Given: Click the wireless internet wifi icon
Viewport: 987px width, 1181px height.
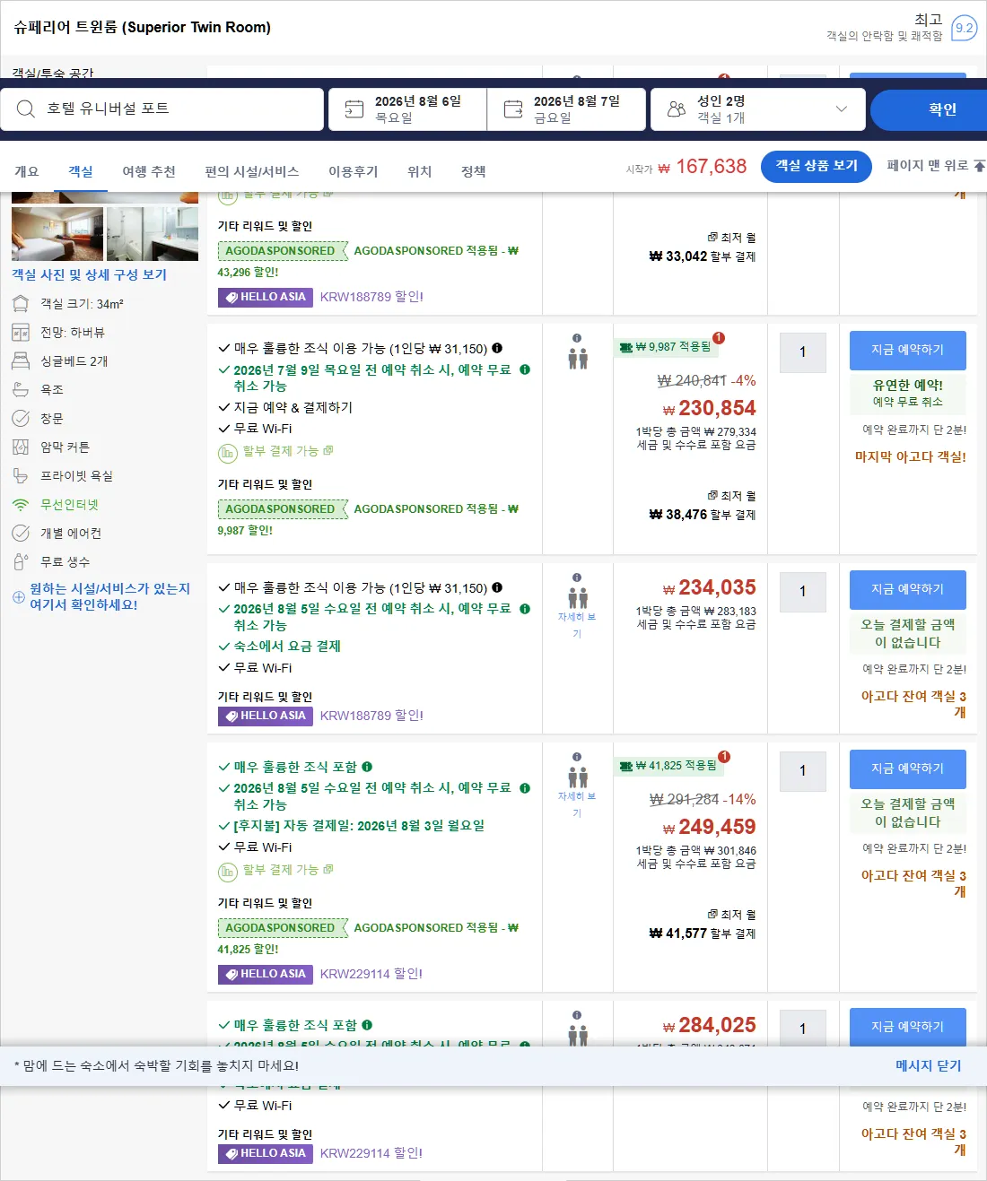Looking at the screenshot, I should [21, 505].
